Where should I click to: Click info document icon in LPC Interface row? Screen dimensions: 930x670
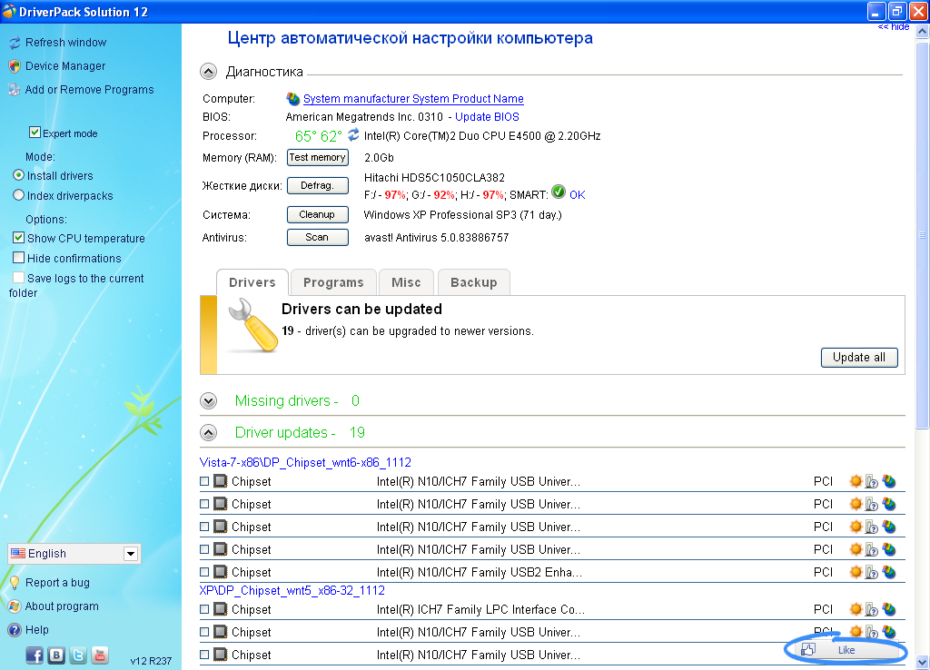pyautogui.click(x=871, y=609)
